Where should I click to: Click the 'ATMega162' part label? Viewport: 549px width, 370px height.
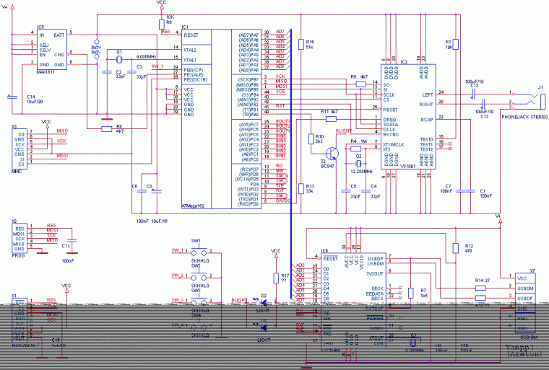pos(193,206)
